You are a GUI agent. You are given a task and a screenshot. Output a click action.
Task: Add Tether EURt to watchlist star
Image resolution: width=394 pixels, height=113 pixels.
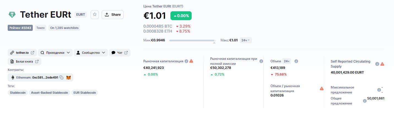point(95,15)
